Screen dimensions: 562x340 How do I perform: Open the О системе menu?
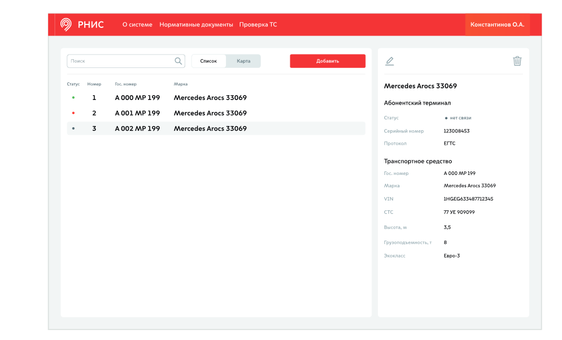point(137,25)
